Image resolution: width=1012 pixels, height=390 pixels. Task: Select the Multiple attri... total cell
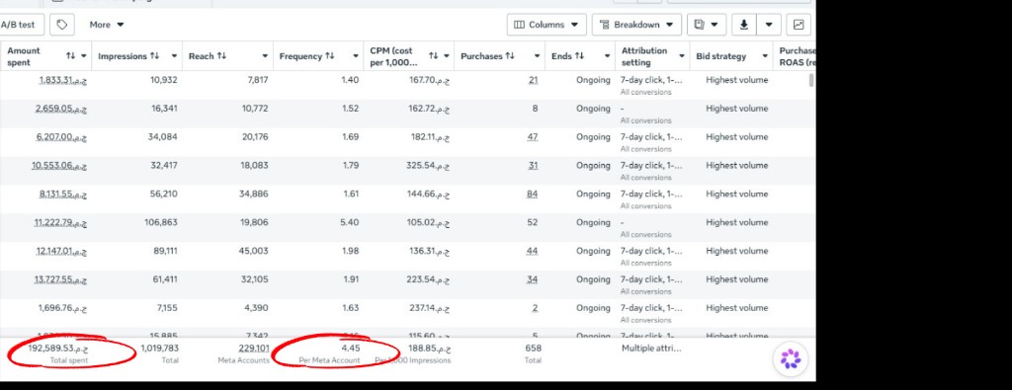(x=650, y=349)
